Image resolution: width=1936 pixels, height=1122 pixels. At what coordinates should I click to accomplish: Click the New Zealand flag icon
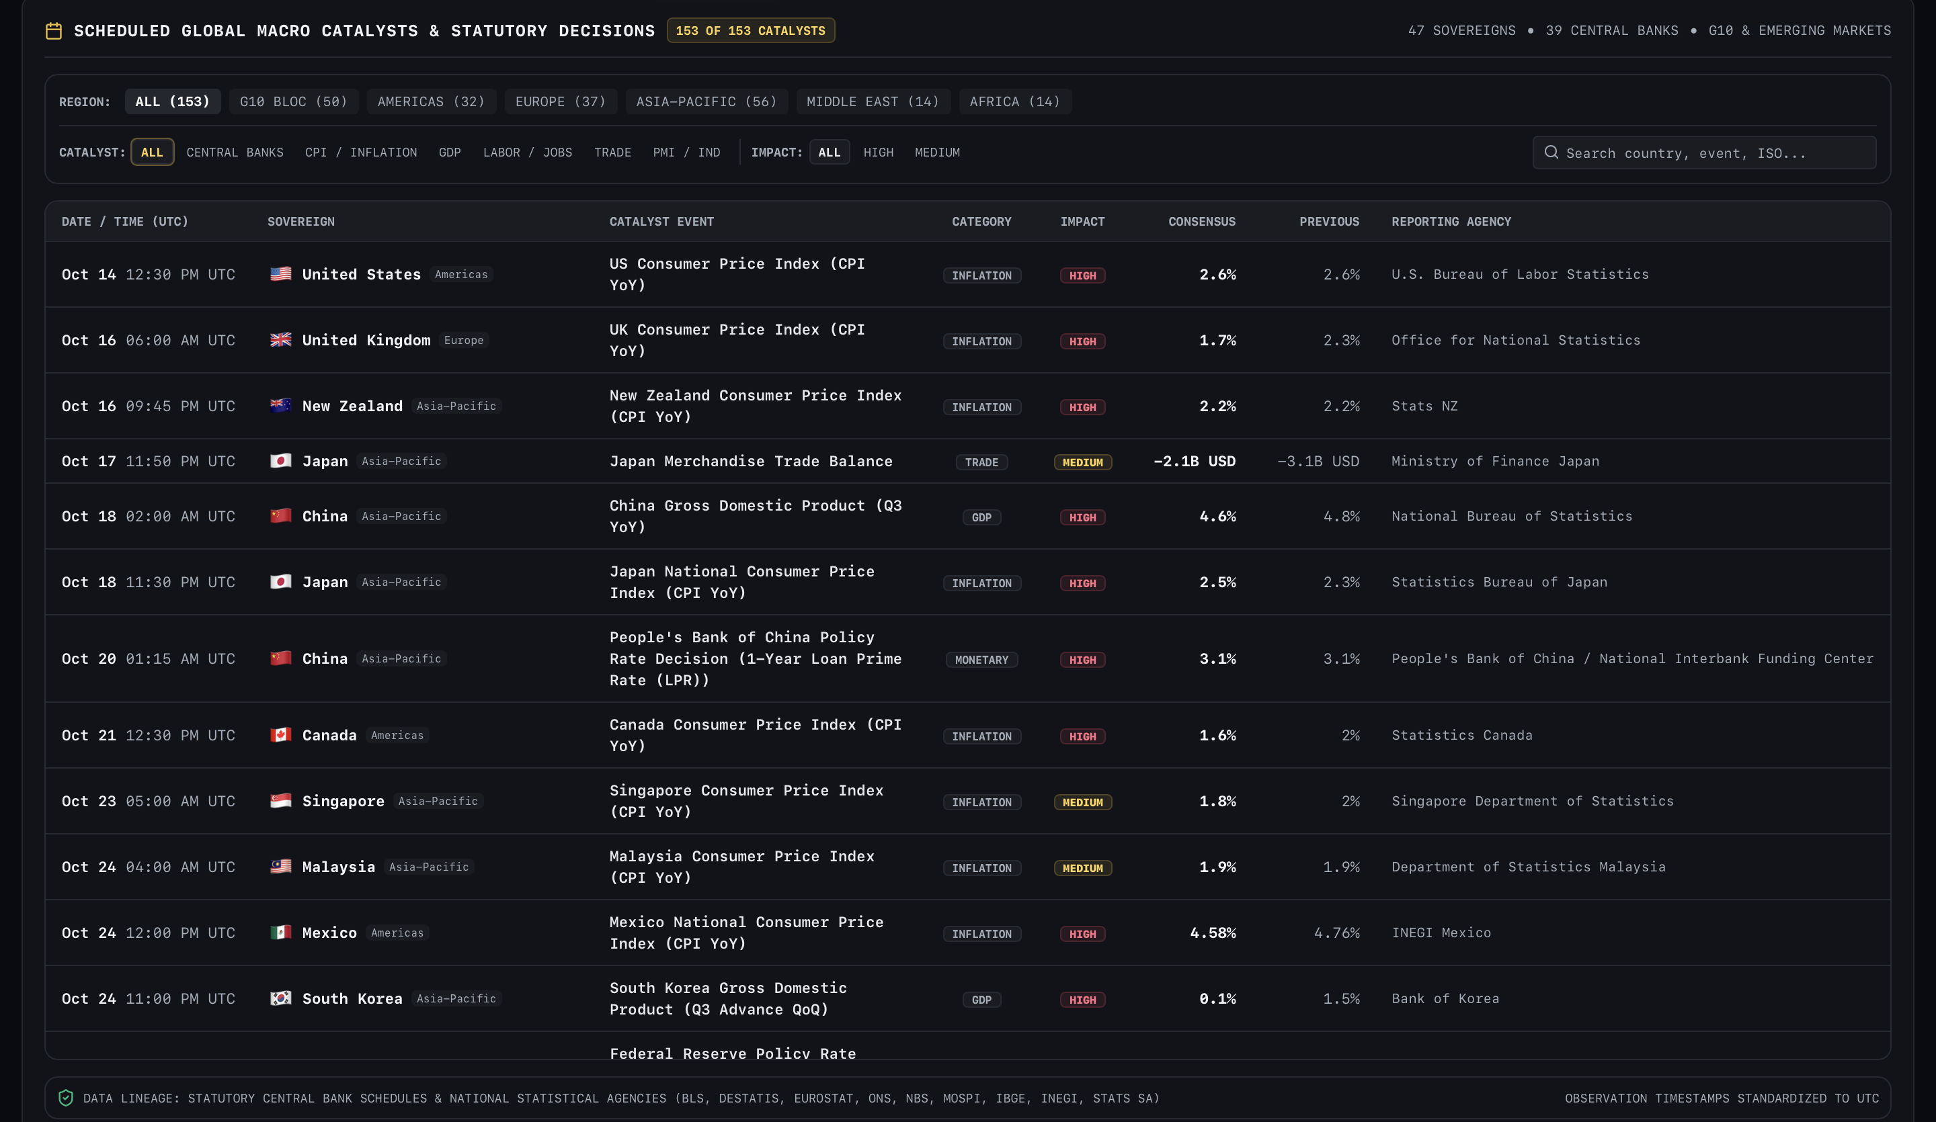click(280, 406)
